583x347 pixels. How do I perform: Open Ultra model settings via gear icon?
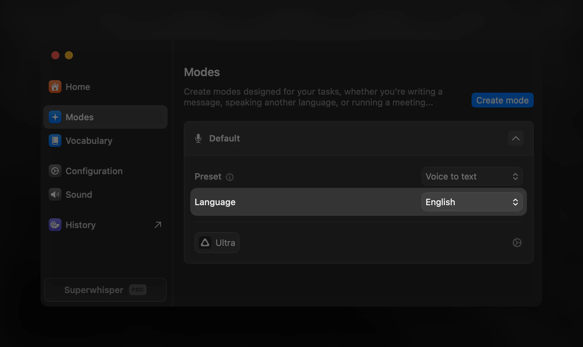517,243
